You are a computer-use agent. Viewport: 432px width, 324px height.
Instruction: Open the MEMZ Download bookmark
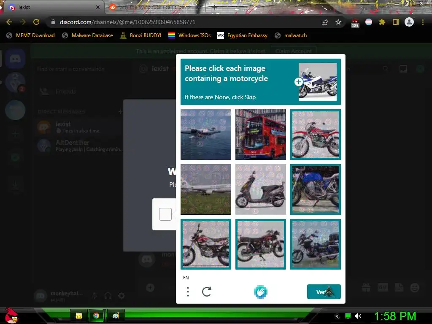pos(30,35)
